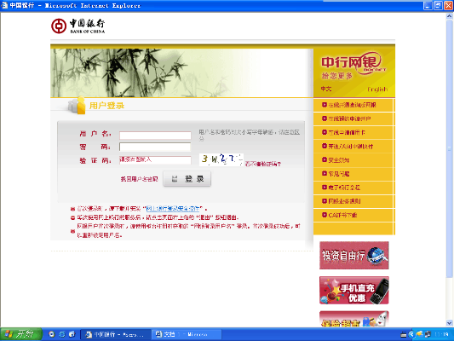Image resolution: width=454 pixels, height=341 pixels.
Task: Click inside the 用户名 username field
Action: [155, 136]
